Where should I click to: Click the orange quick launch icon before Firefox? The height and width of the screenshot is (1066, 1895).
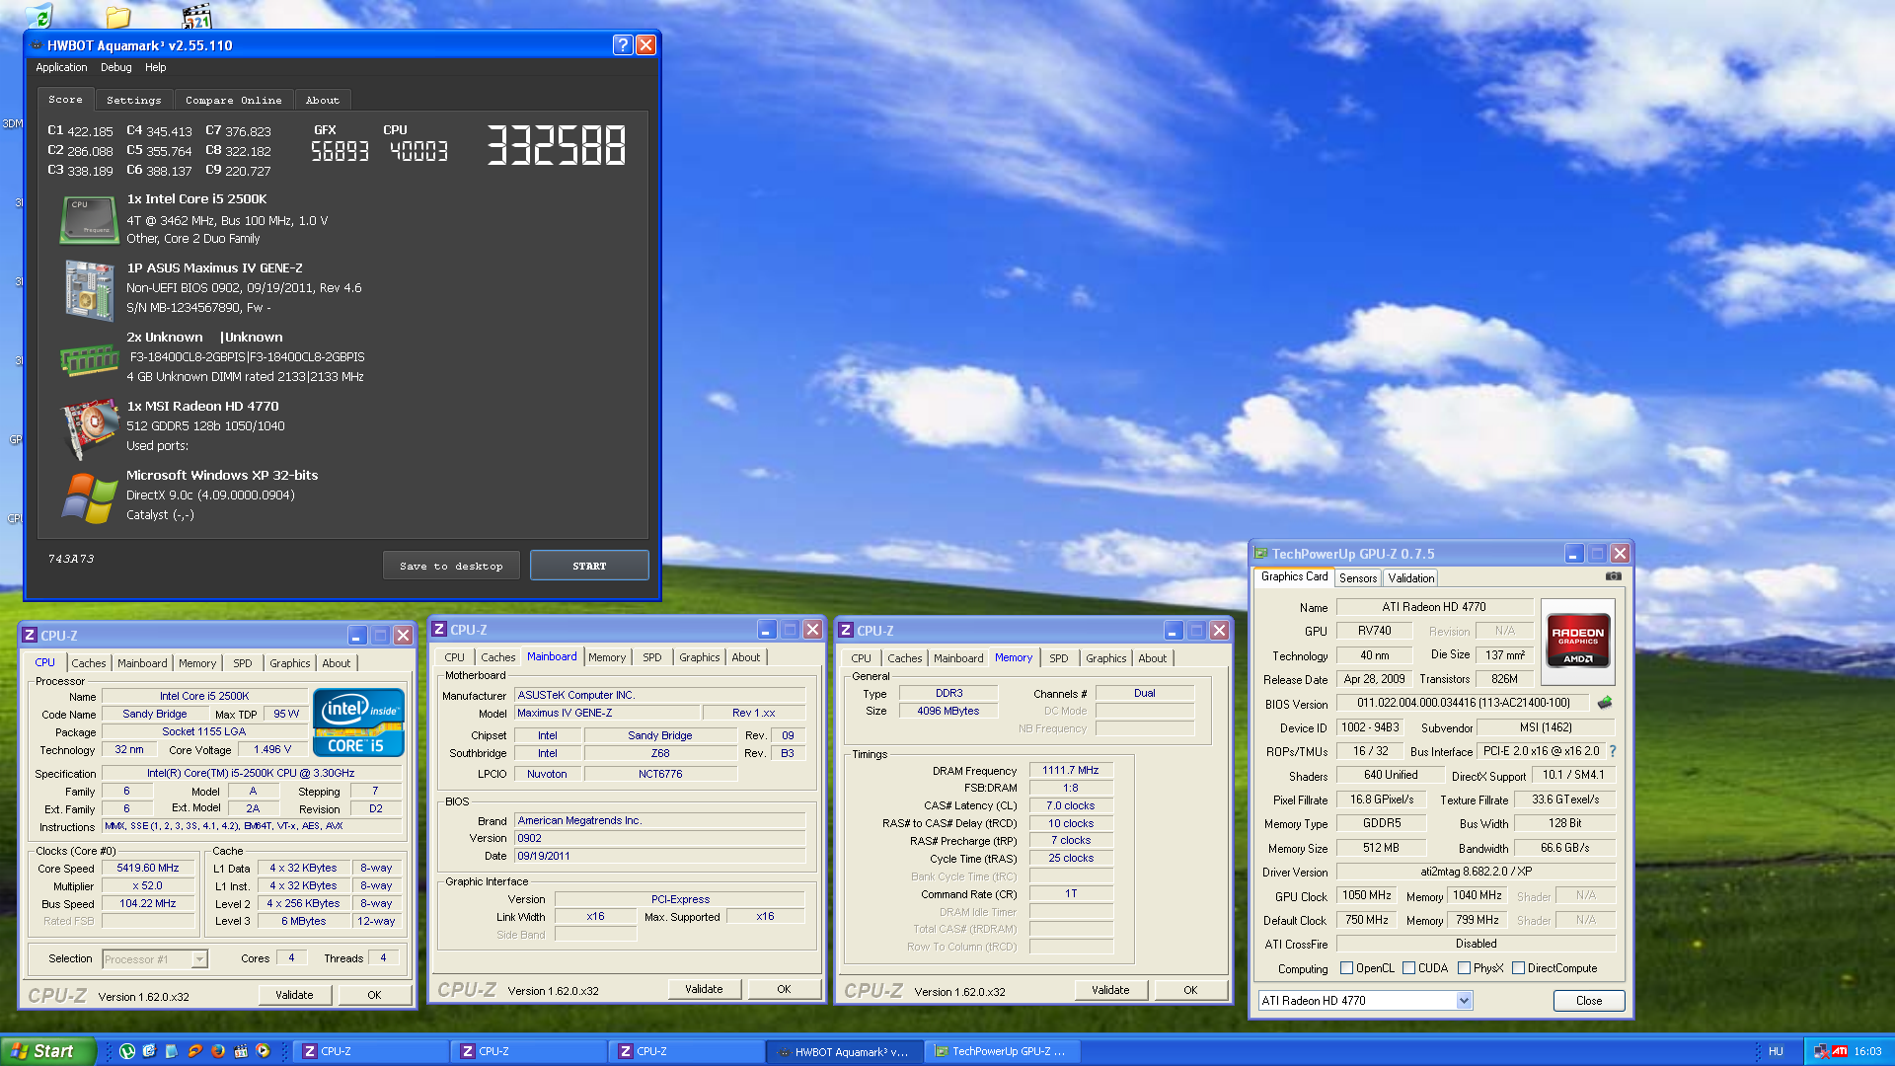tap(195, 1051)
